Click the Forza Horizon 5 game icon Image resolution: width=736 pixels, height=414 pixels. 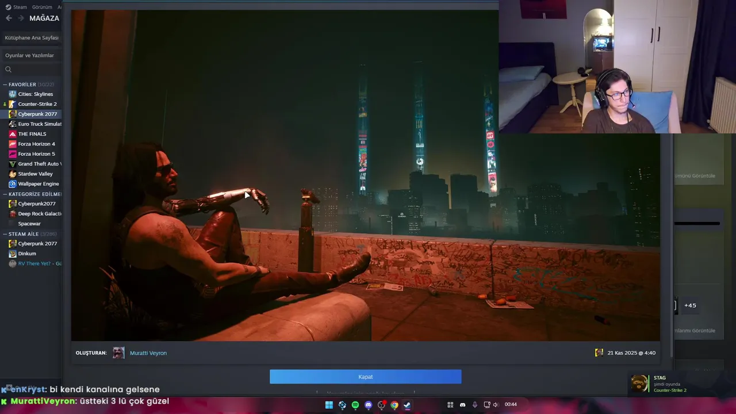13,154
